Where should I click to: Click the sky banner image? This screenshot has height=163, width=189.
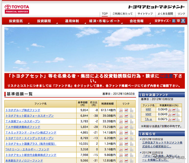tap(94, 49)
